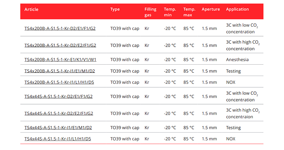Screen dimensions: 284x150
Task: Select Testing cell in TS4x44S I1/E1/M1/D2 row
Action: 233,128
